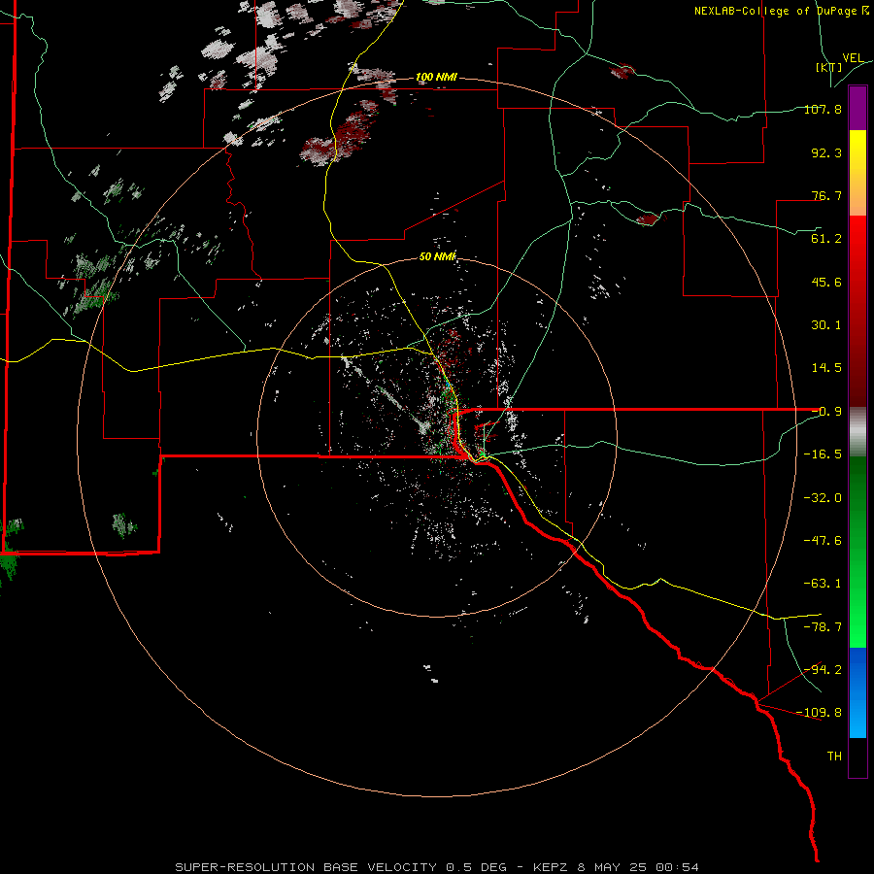Viewport: 874px width, 874px height.
Task: Click the 92.3 velocity scale value
Action: [826, 152]
